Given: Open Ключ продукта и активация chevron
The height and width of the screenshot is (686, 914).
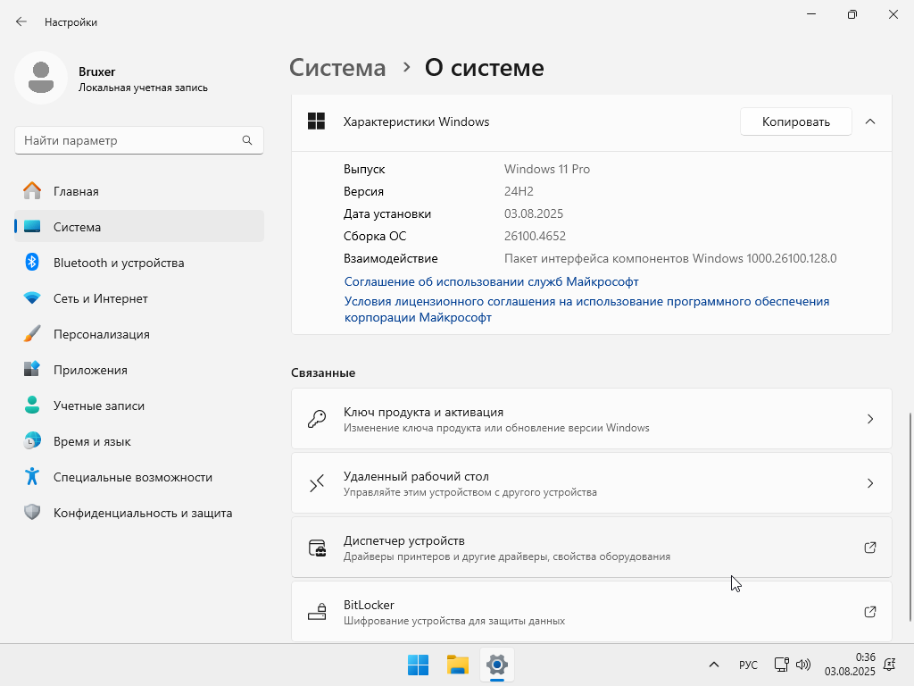Looking at the screenshot, I should (x=869, y=419).
